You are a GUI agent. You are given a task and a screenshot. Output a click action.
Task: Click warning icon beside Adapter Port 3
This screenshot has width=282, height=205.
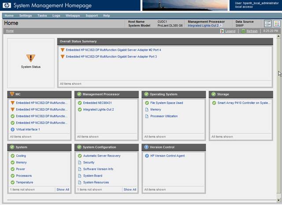[63, 57]
